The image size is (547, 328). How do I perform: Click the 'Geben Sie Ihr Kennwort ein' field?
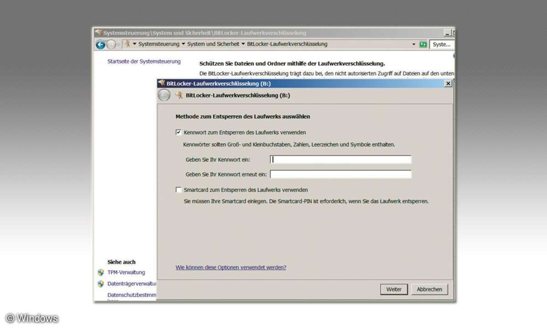[341, 159]
